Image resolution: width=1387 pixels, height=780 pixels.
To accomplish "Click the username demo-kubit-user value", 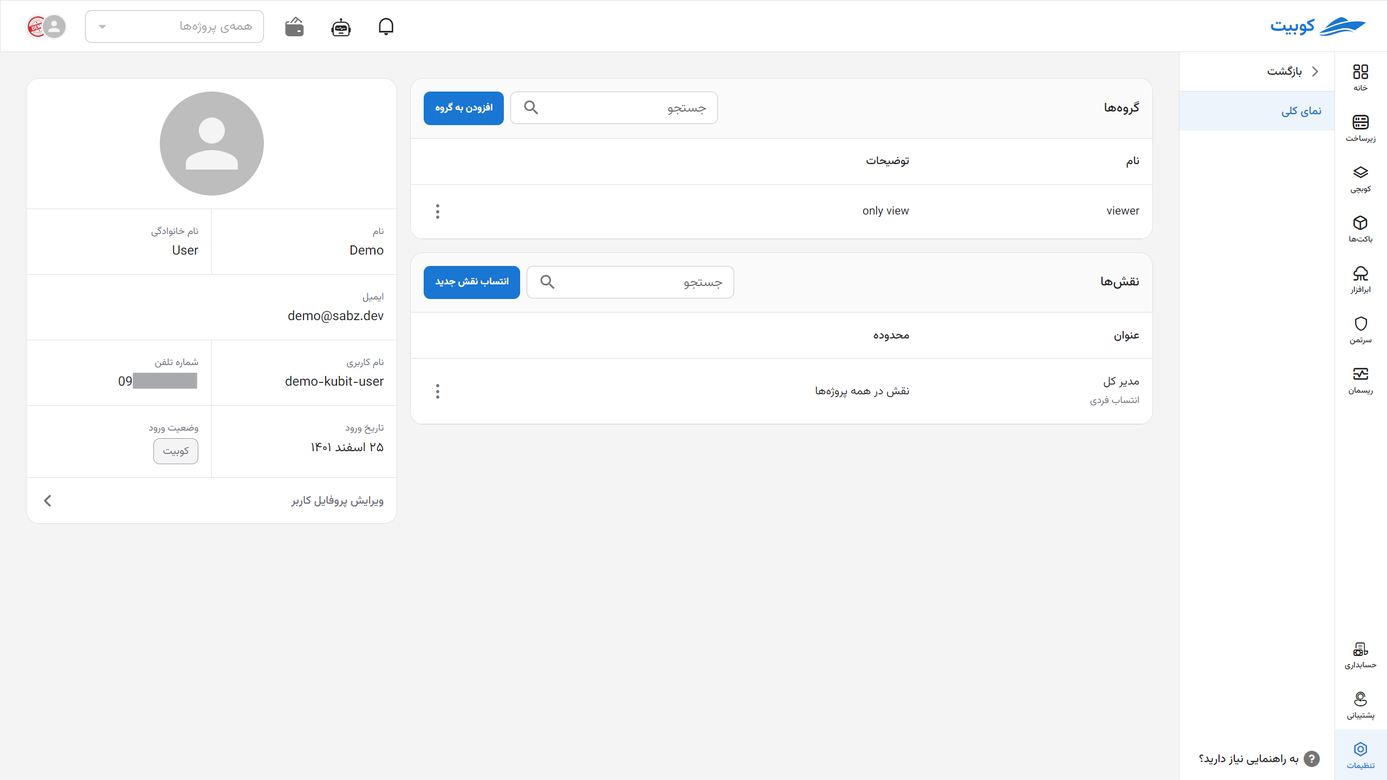I will (334, 381).
